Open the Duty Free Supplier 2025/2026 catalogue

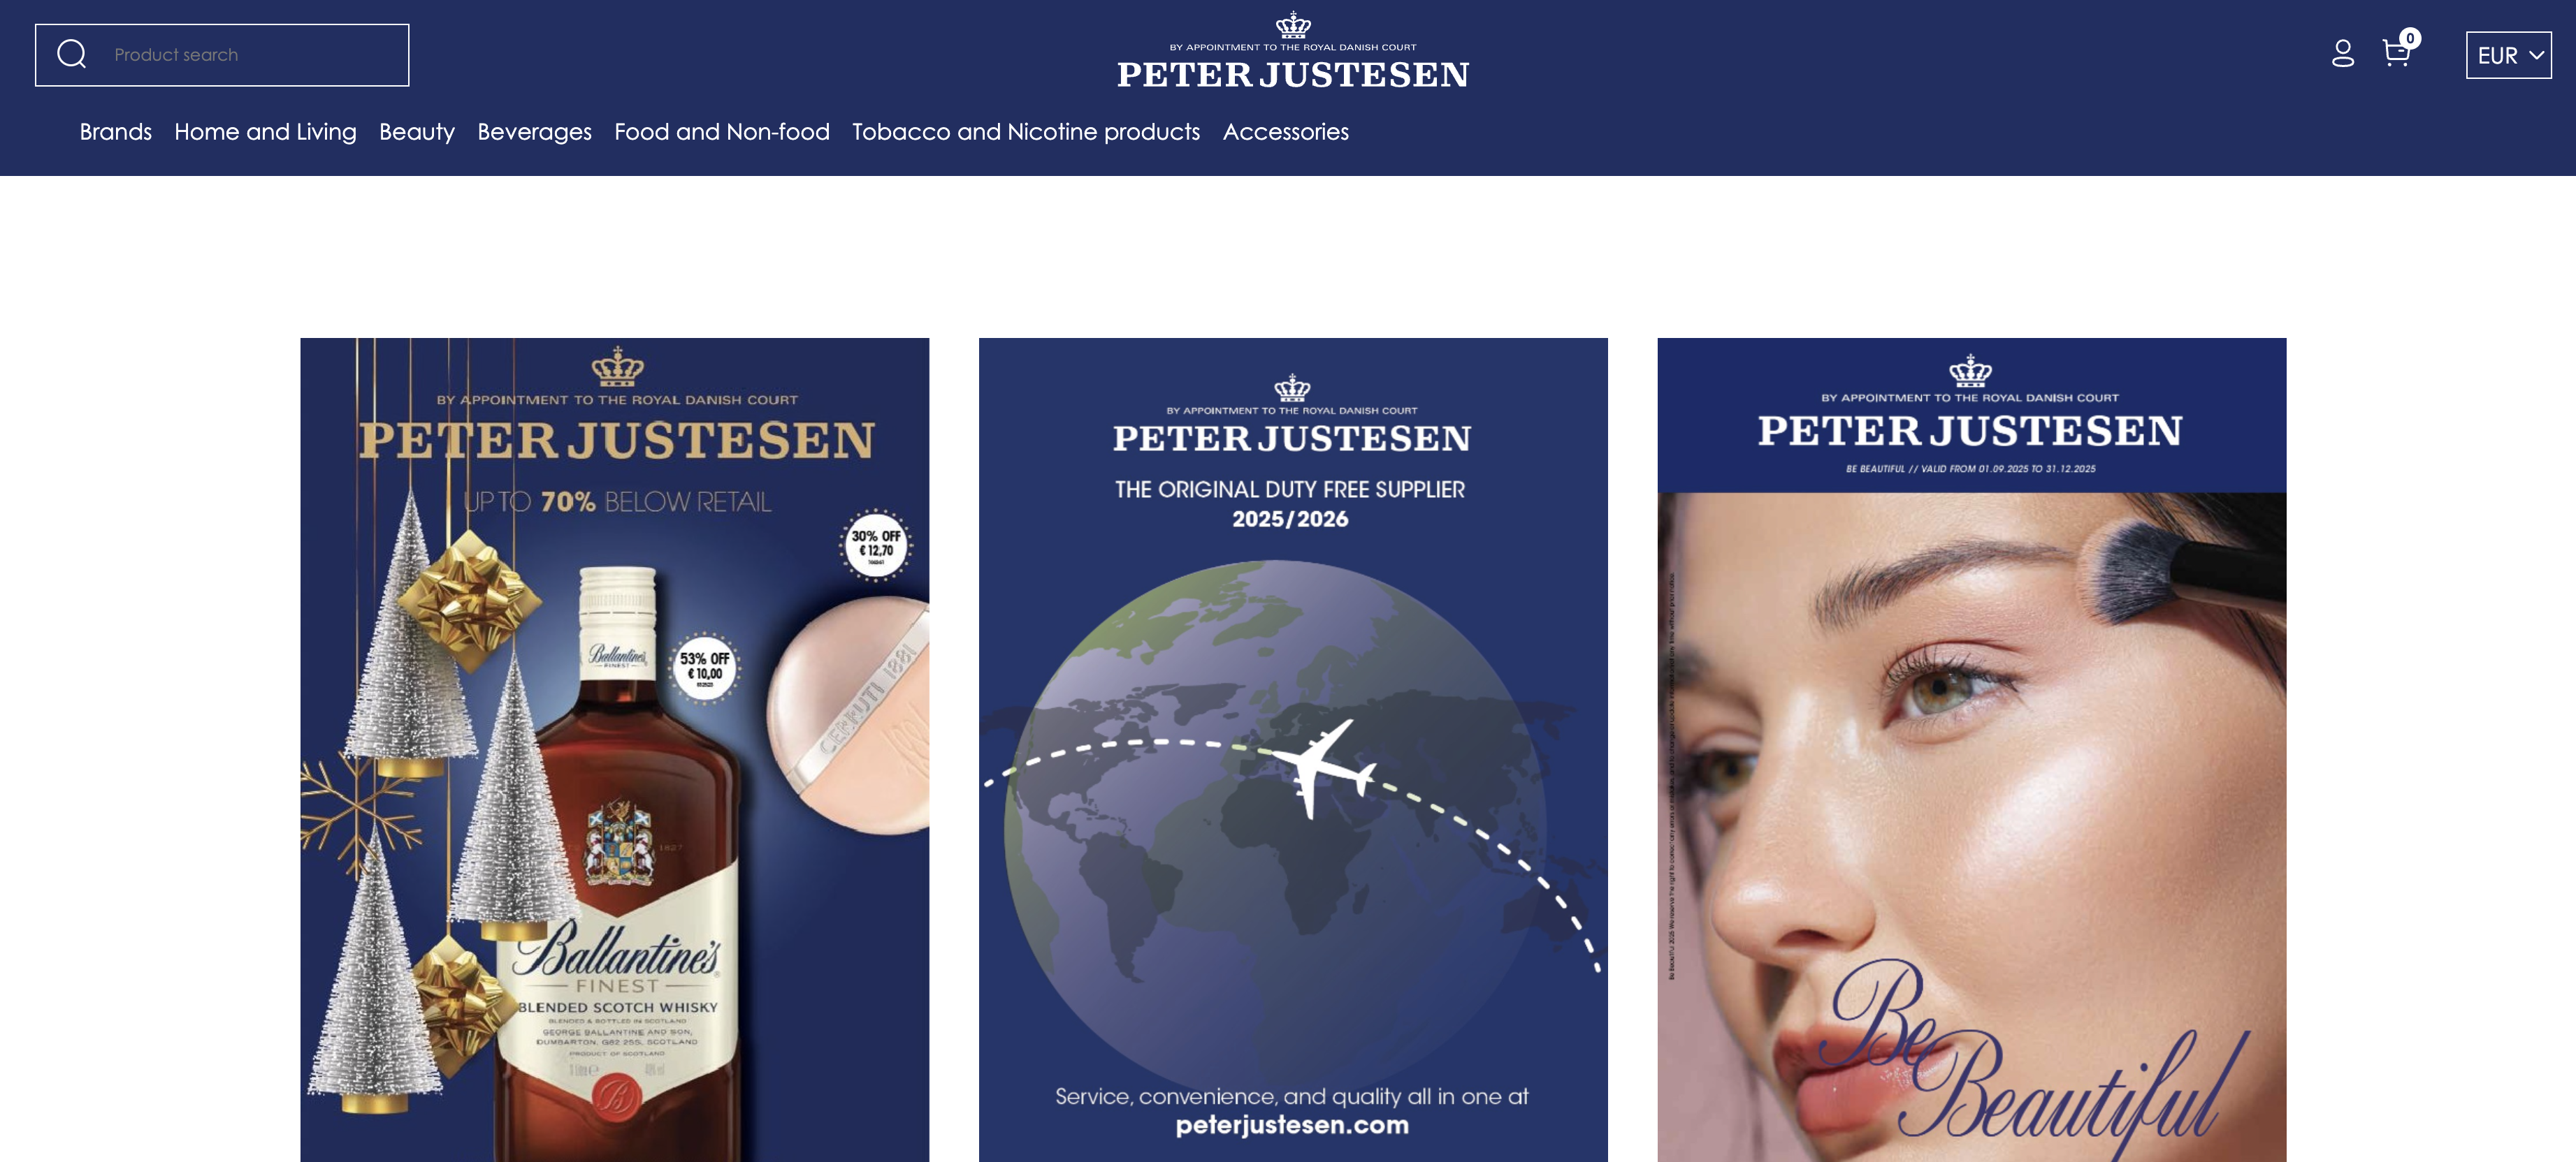tap(1293, 749)
